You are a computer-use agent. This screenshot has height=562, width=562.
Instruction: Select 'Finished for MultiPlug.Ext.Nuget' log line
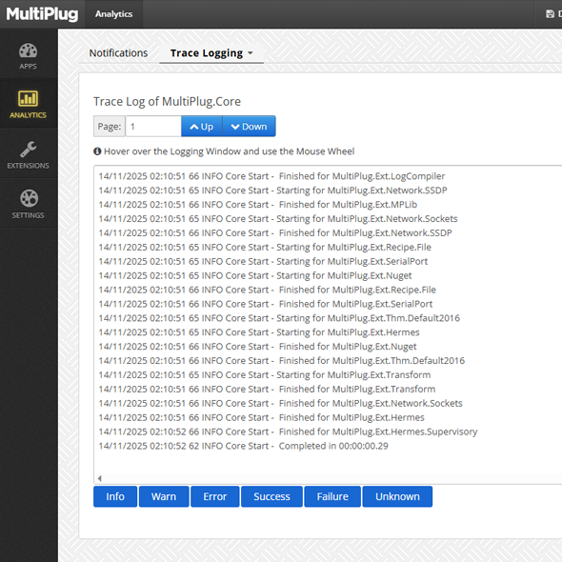click(x=257, y=346)
